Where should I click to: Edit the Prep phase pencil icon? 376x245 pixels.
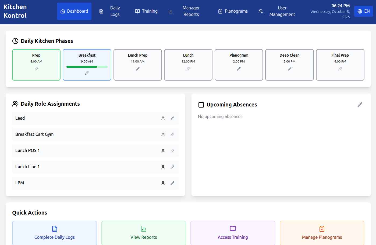[36, 69]
